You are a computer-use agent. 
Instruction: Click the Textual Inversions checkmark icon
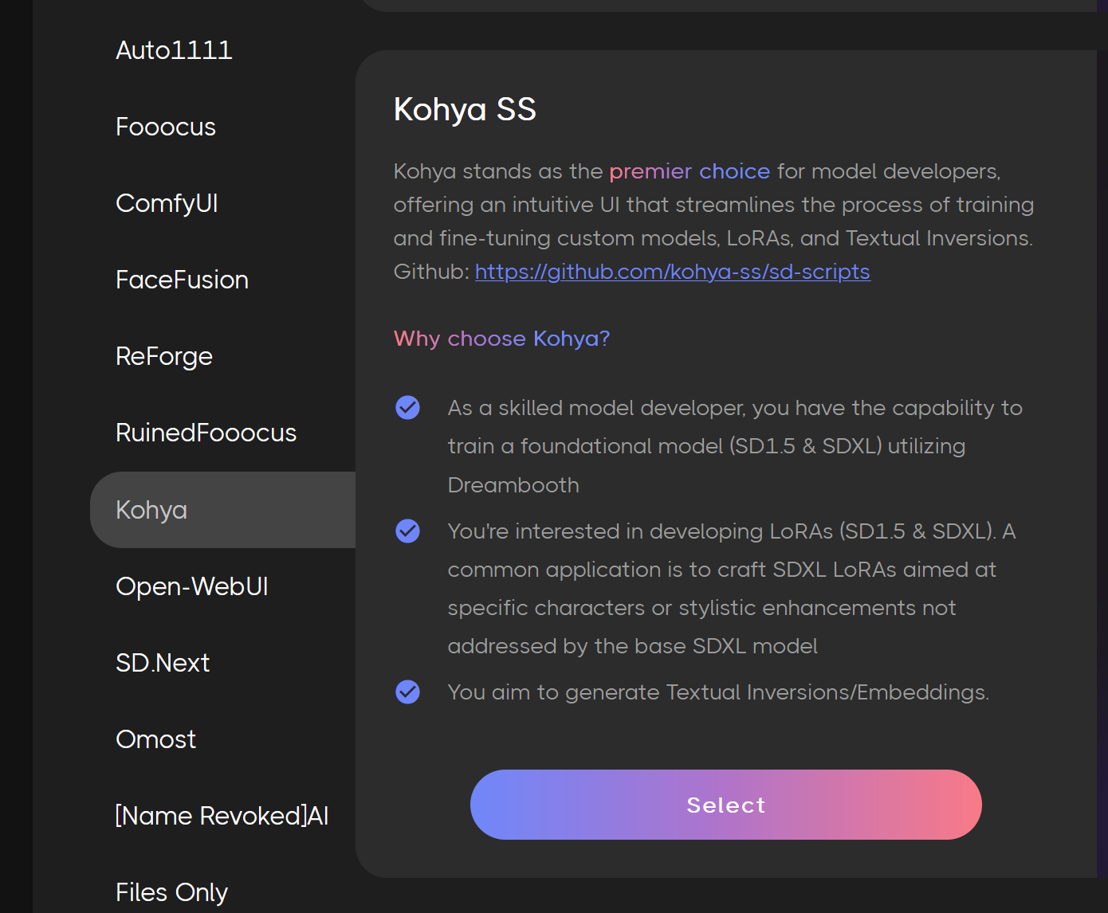(x=407, y=692)
